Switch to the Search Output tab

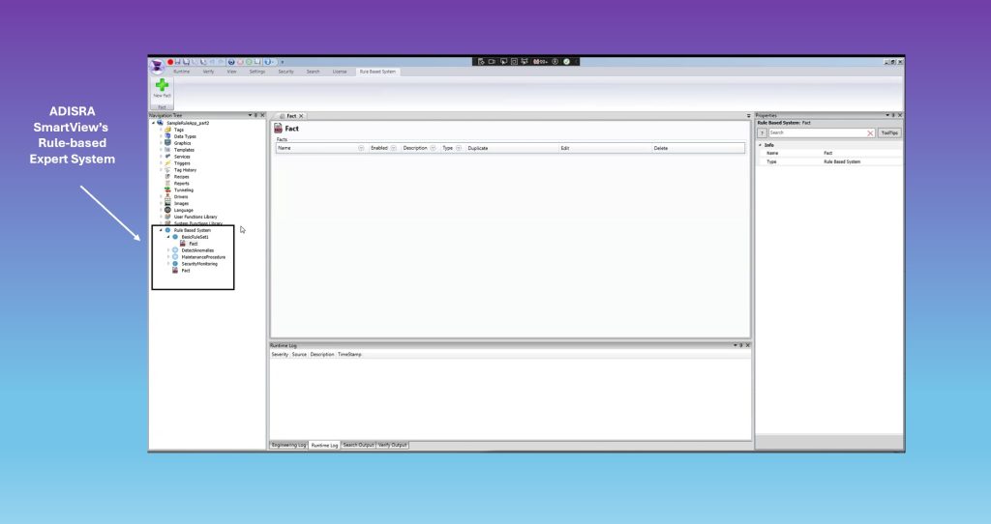358,445
